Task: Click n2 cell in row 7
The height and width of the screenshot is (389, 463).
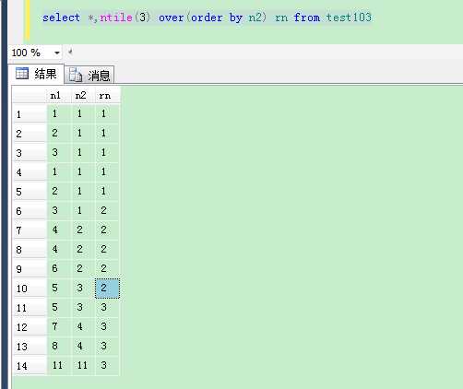Action: (x=83, y=230)
